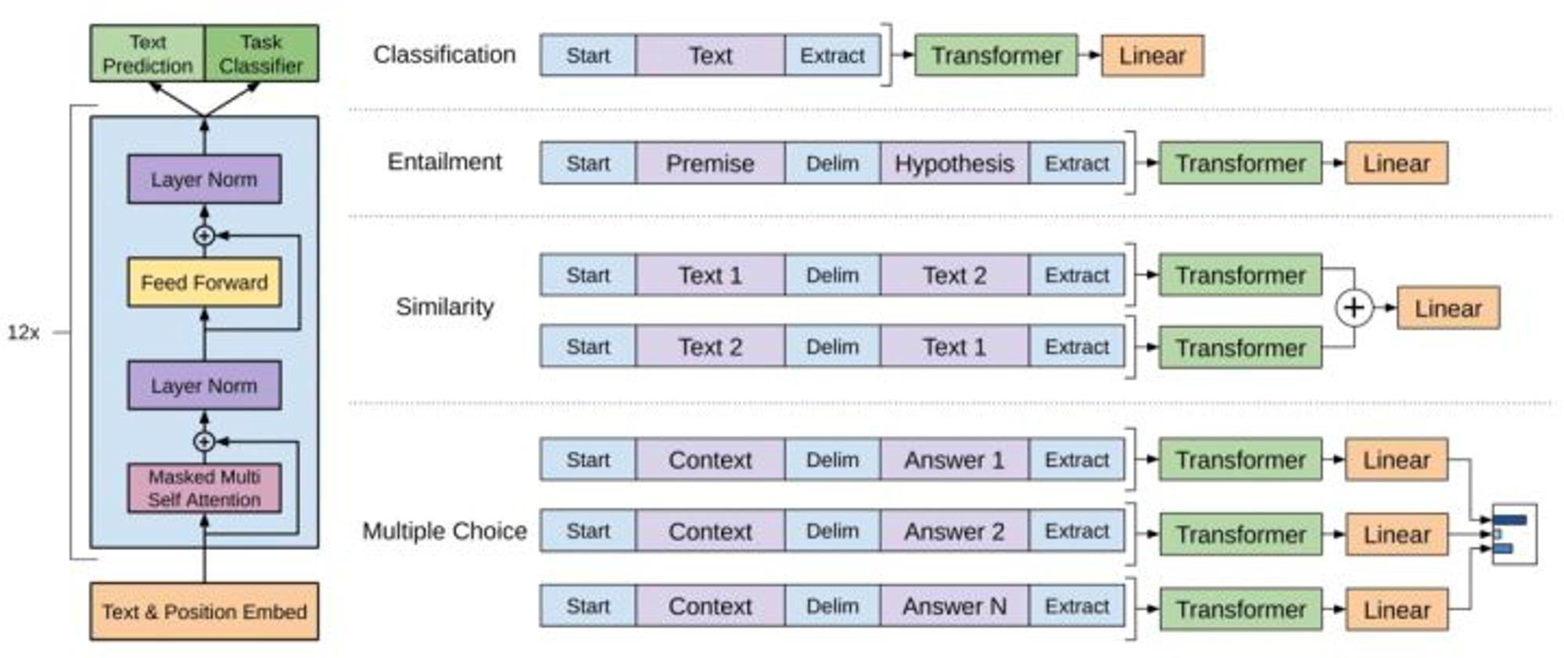Click the Linear box after Similarity plus

point(1448,308)
